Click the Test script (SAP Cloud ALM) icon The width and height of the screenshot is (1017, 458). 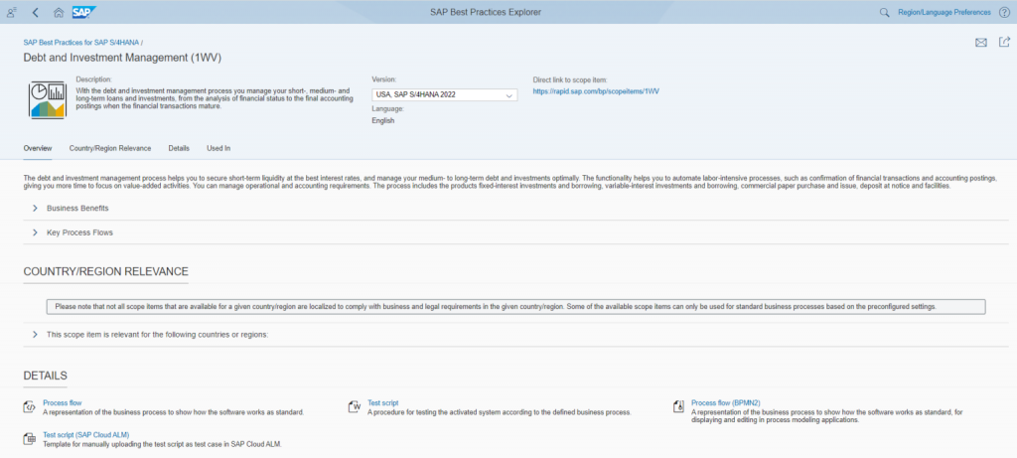(29, 439)
